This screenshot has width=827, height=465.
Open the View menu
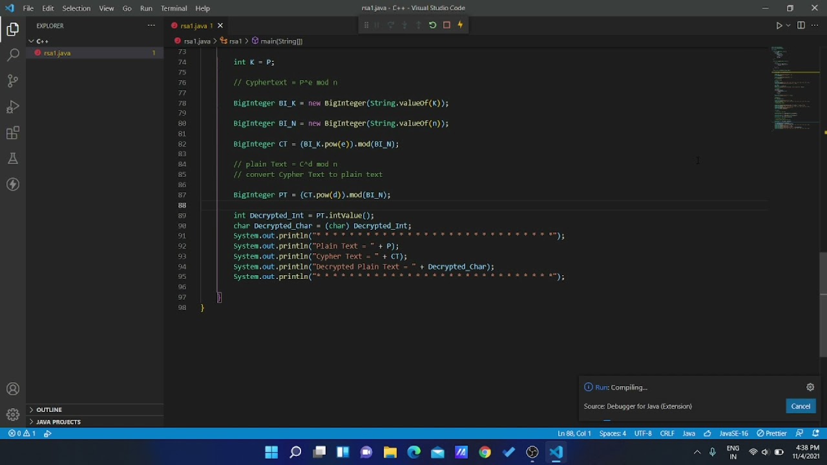coord(107,8)
